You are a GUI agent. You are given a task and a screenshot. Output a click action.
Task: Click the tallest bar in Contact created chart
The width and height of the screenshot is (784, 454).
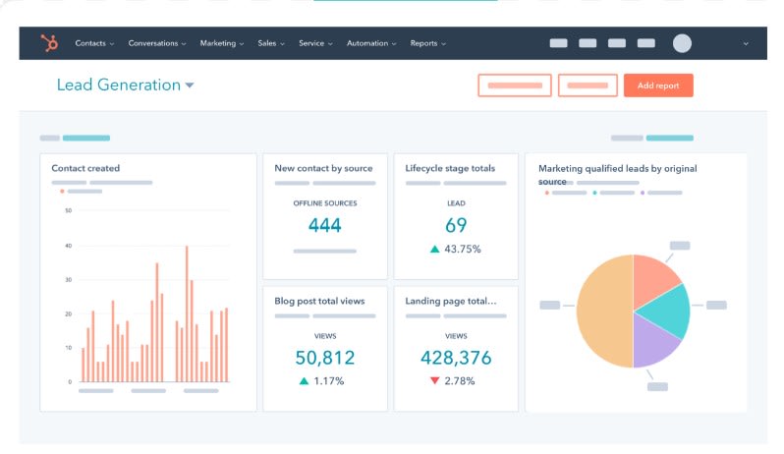click(x=187, y=313)
